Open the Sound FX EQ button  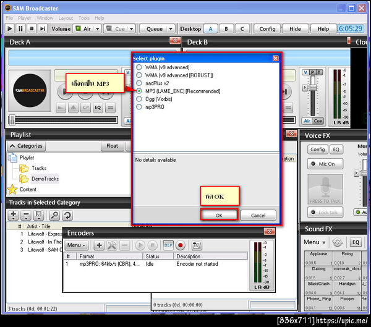(356, 242)
